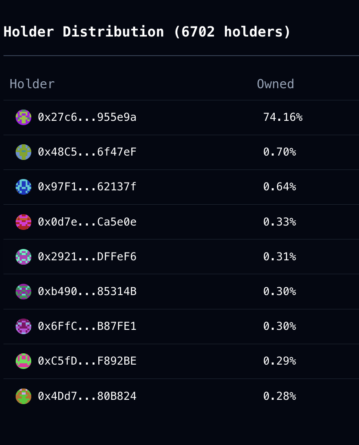Click the Owned column header
Image resolution: width=359 pixels, height=445 pixels.
(275, 84)
